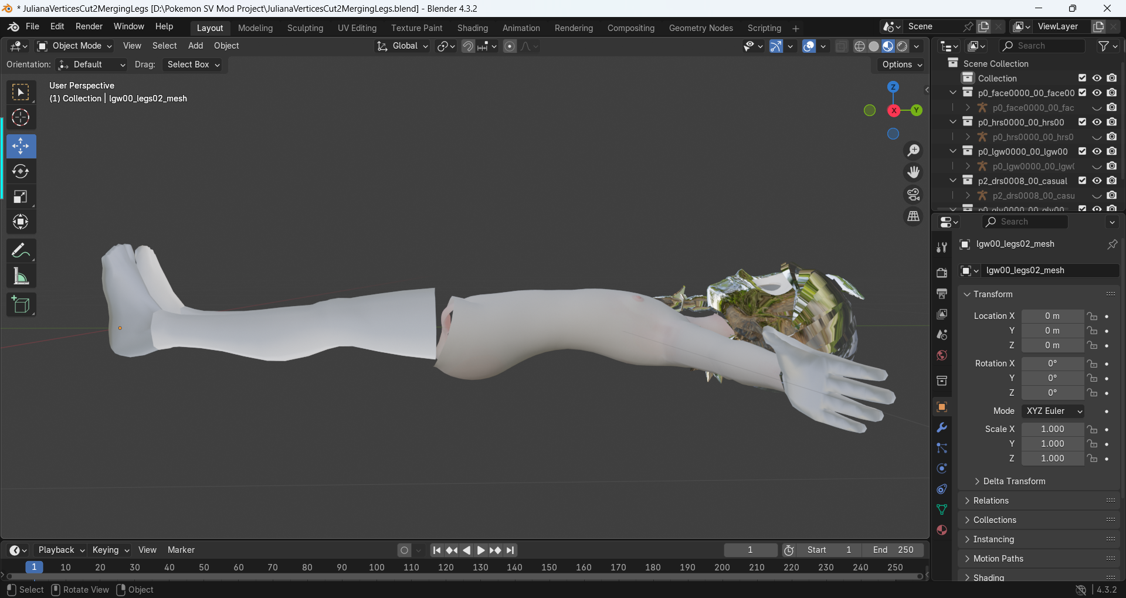Viewport: 1126px width, 598px height.
Task: Activate the Transform tool
Action: (x=21, y=222)
